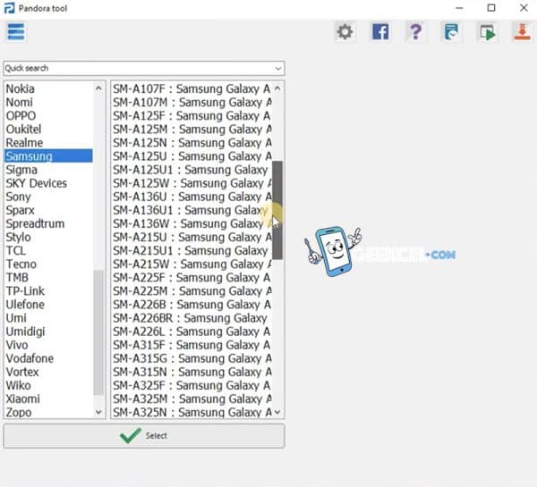Screen dimensions: 537x487
Task: Open settings via the gear icon
Action: [345, 32]
